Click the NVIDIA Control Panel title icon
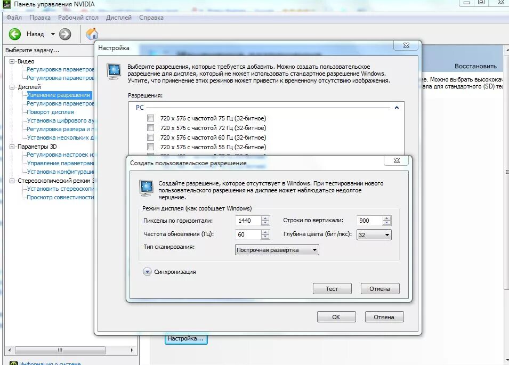The height and width of the screenshot is (365, 509). click(x=6, y=4)
